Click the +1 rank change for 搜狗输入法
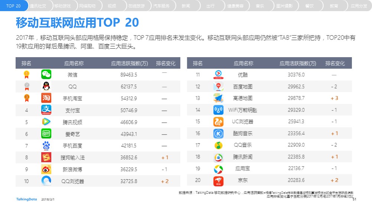Viewport: 372px width, 209px height. [x=165, y=157]
